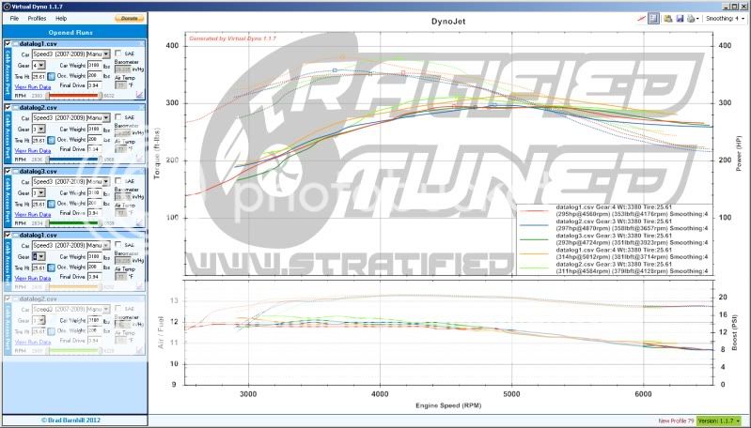Click the green RPM range slider of datalog3

[x=73, y=222]
